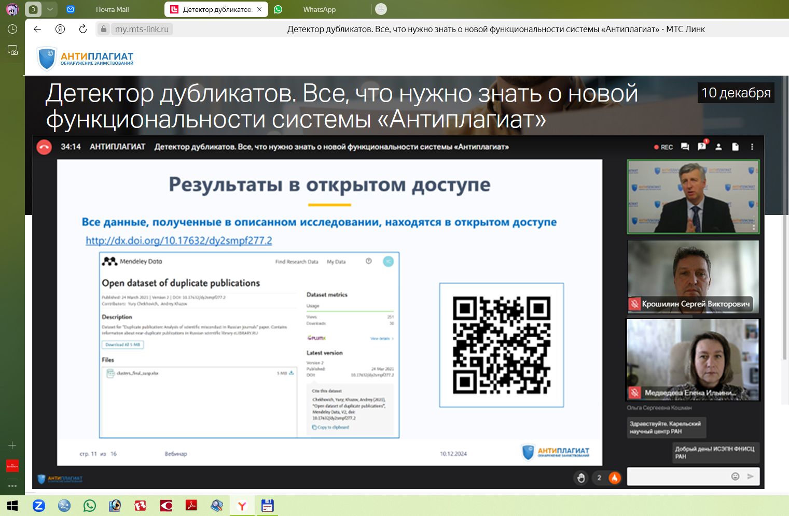
Task: Open Zoom from the taskbar
Action: pyautogui.click(x=39, y=506)
